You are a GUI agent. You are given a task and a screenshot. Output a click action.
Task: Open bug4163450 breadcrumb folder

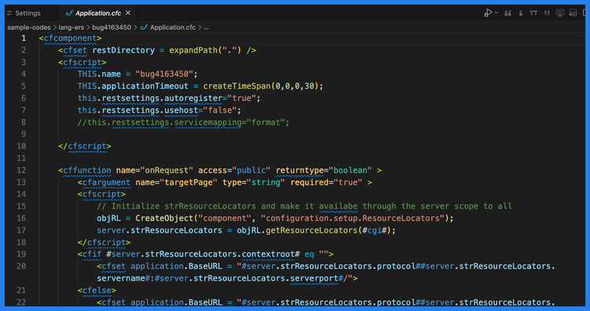tap(112, 27)
